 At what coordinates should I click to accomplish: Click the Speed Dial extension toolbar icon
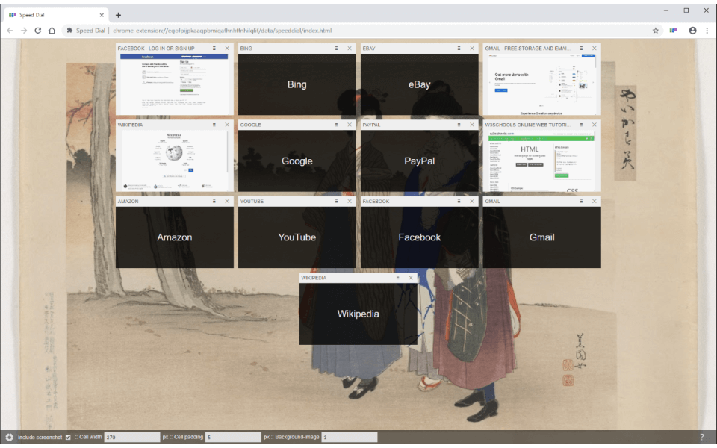(673, 31)
